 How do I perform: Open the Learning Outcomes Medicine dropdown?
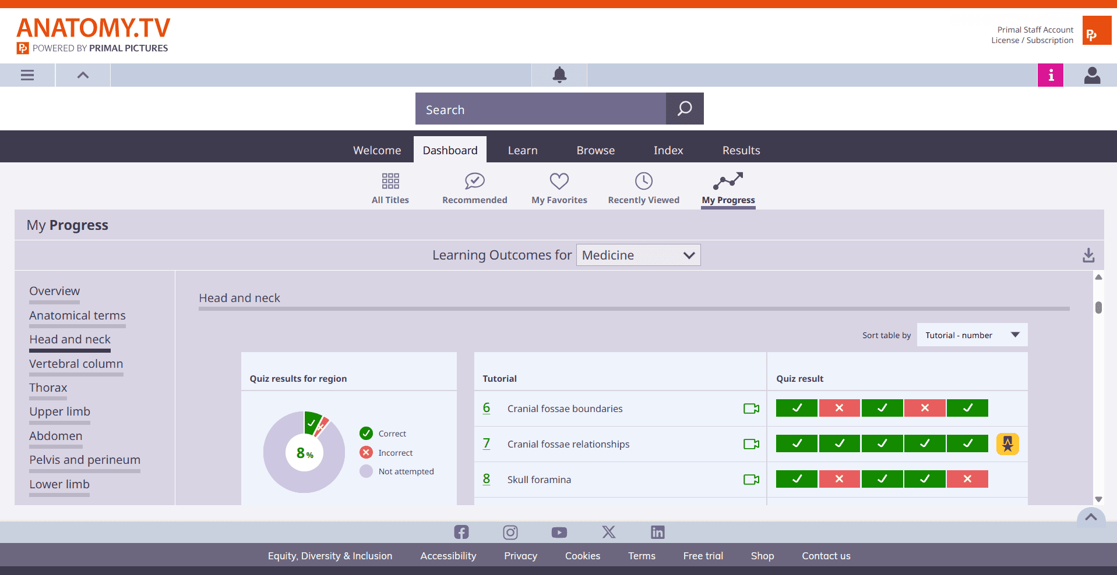click(x=638, y=255)
